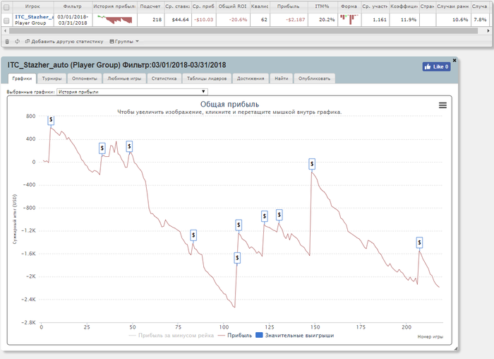
Task: Click the -$2,187 profit value
Action: pos(296,20)
